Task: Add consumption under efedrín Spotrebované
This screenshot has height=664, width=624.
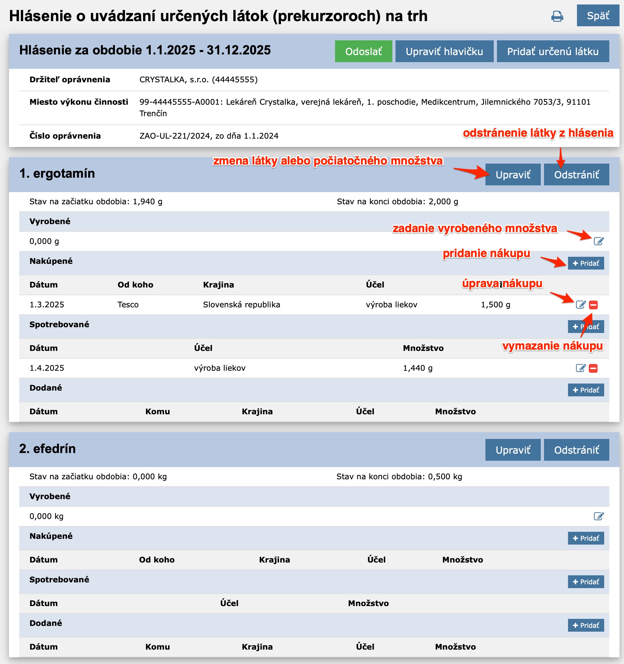Action: [x=586, y=582]
